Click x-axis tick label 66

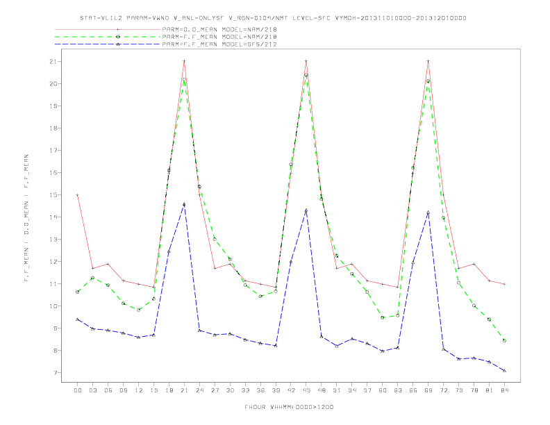tap(413, 390)
